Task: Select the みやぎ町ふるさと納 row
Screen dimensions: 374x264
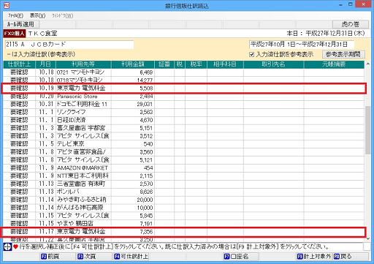Action: pos(184,200)
